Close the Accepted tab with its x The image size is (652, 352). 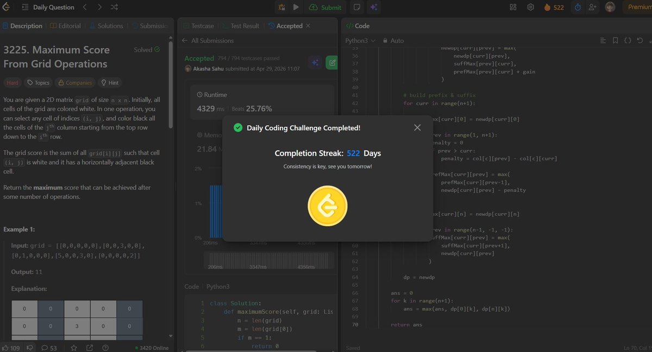(x=308, y=25)
